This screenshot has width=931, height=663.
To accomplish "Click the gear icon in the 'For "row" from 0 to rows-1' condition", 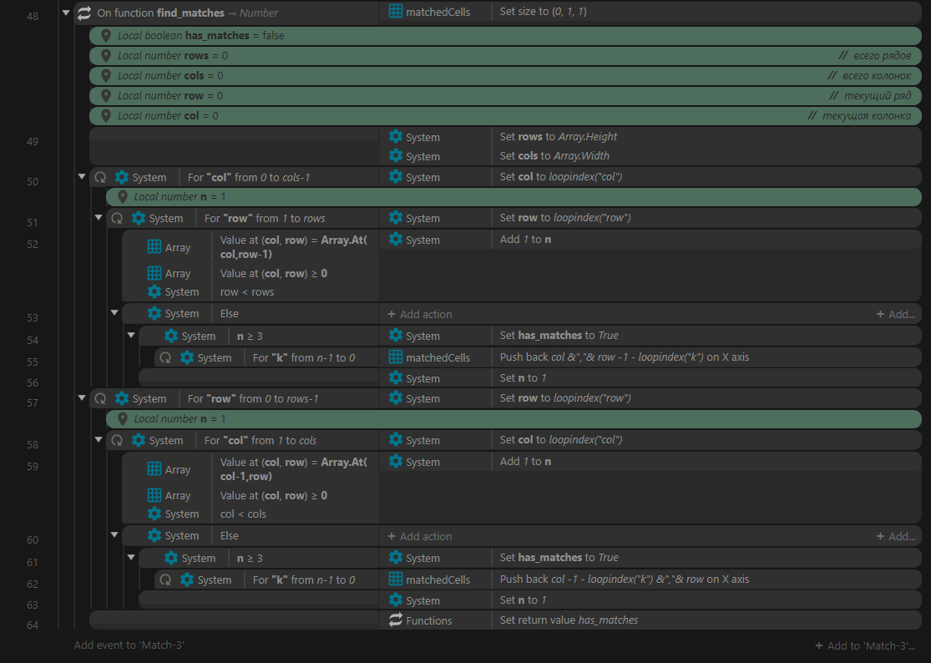I will click(122, 398).
